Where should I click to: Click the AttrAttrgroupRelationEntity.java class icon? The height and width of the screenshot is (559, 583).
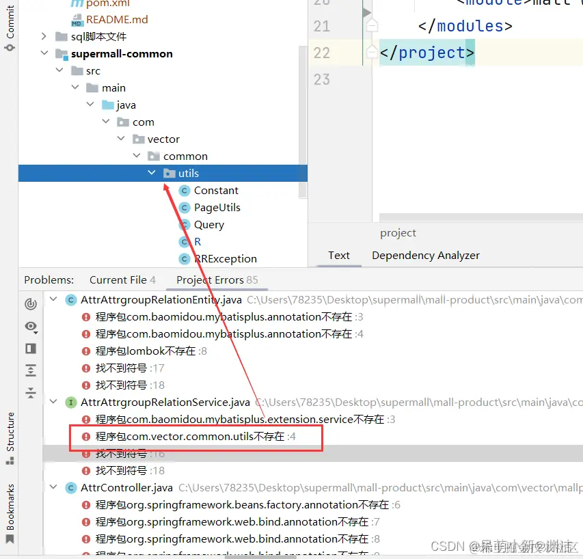pyautogui.click(x=70, y=300)
